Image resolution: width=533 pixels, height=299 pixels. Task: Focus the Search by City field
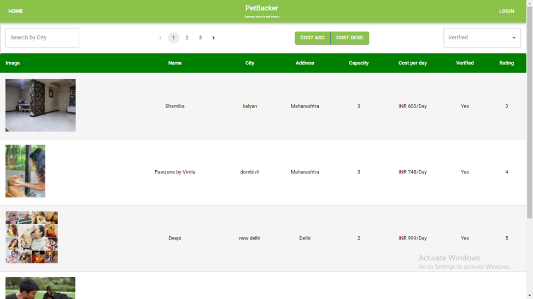(x=42, y=38)
